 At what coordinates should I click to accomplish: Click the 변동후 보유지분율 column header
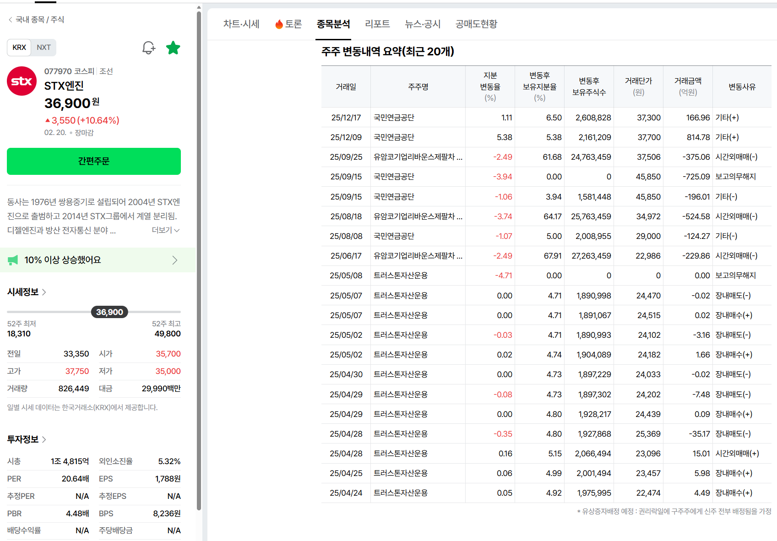(x=539, y=87)
